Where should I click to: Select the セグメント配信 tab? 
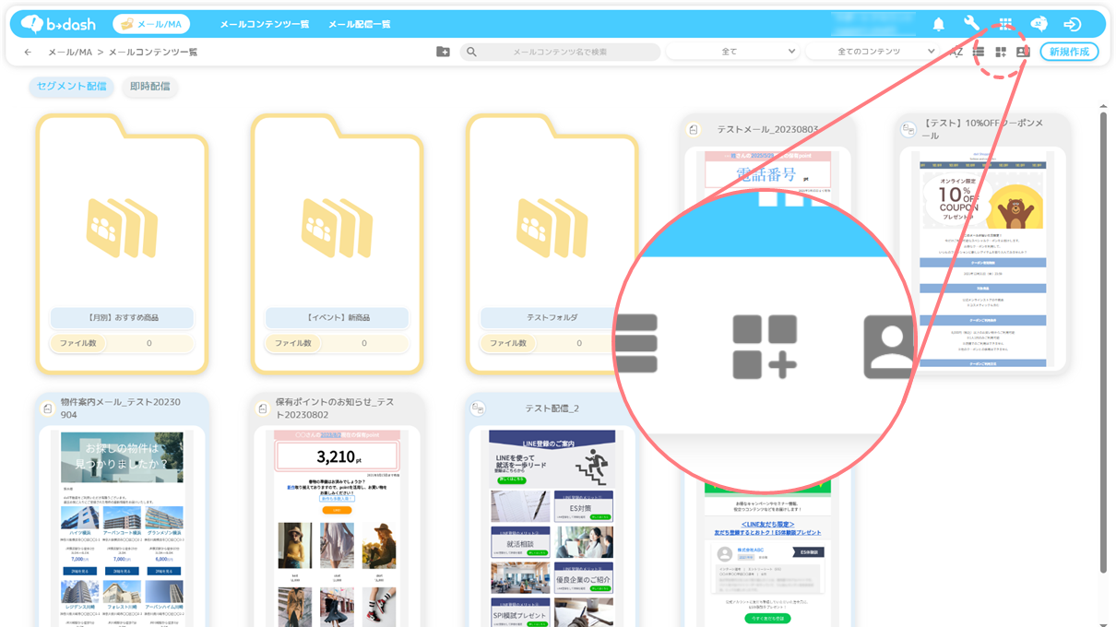71,87
